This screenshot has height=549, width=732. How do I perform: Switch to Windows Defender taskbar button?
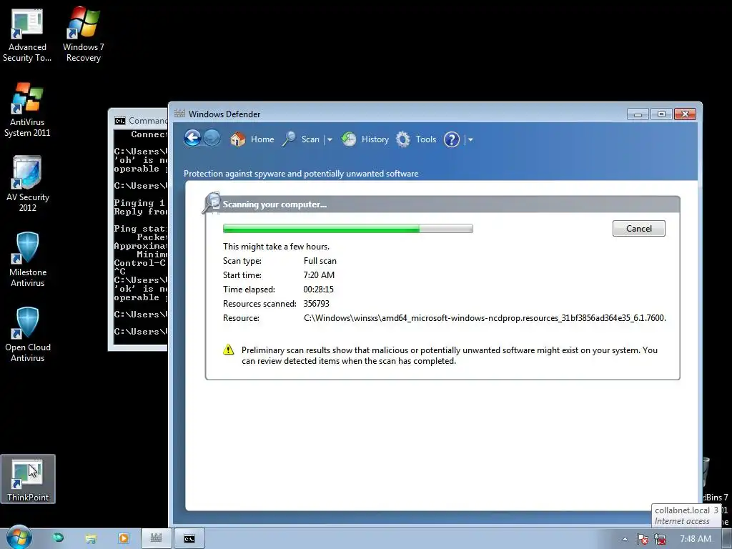(x=157, y=538)
